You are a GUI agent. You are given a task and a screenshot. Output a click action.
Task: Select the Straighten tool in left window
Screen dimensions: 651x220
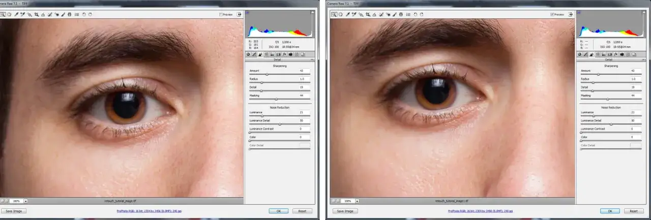[x=43, y=14]
